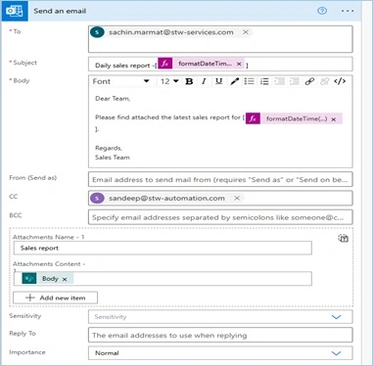Click the Dear Team text in body
Screen dimensions: 373x366
pos(113,98)
